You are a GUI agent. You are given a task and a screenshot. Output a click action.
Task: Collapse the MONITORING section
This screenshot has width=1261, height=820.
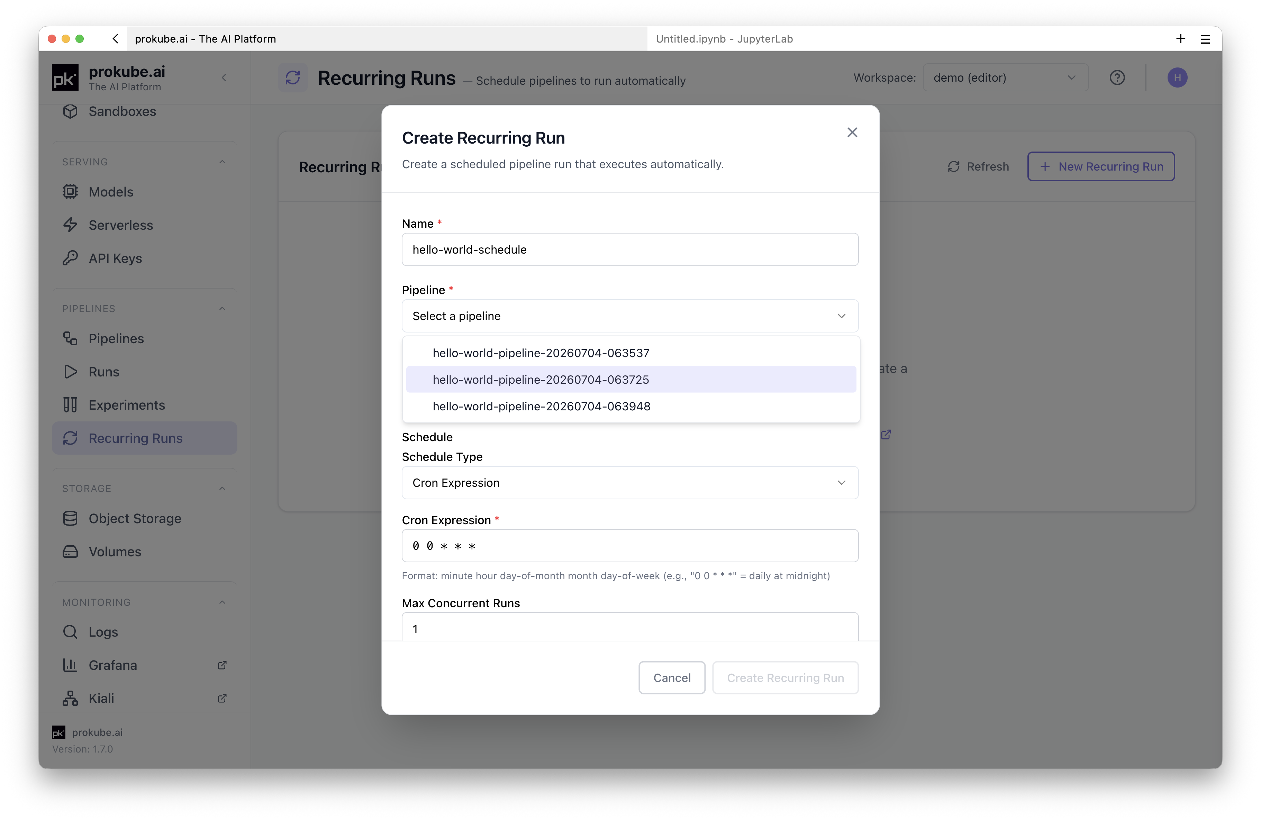[222, 602]
